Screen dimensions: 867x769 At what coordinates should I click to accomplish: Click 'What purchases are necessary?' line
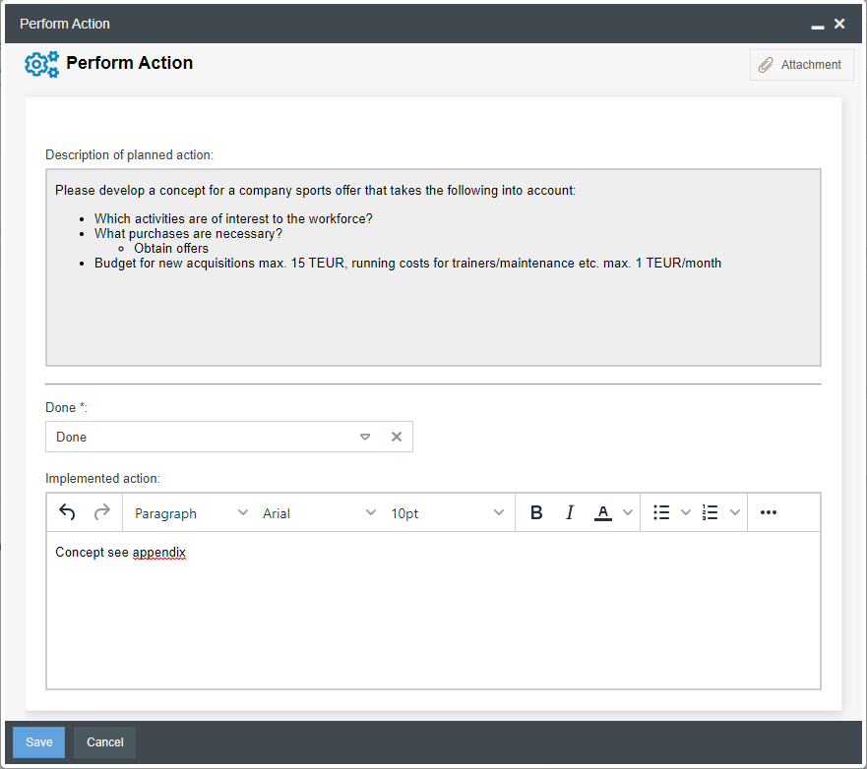click(x=188, y=234)
